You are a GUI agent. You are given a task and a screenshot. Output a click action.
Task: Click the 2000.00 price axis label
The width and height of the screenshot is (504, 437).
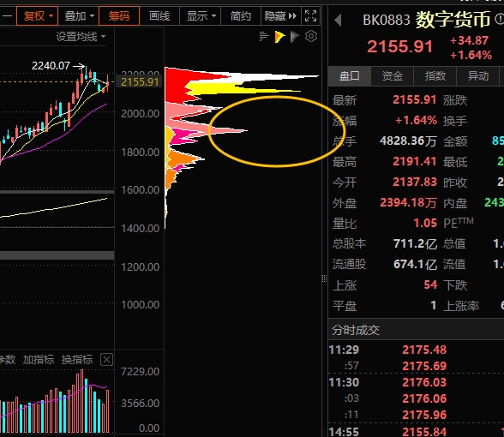pos(141,114)
